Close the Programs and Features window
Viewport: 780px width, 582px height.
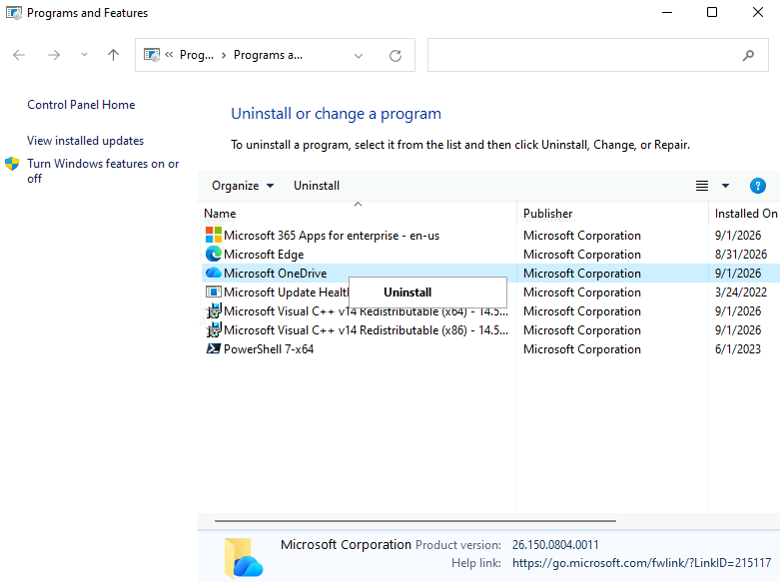coord(758,12)
